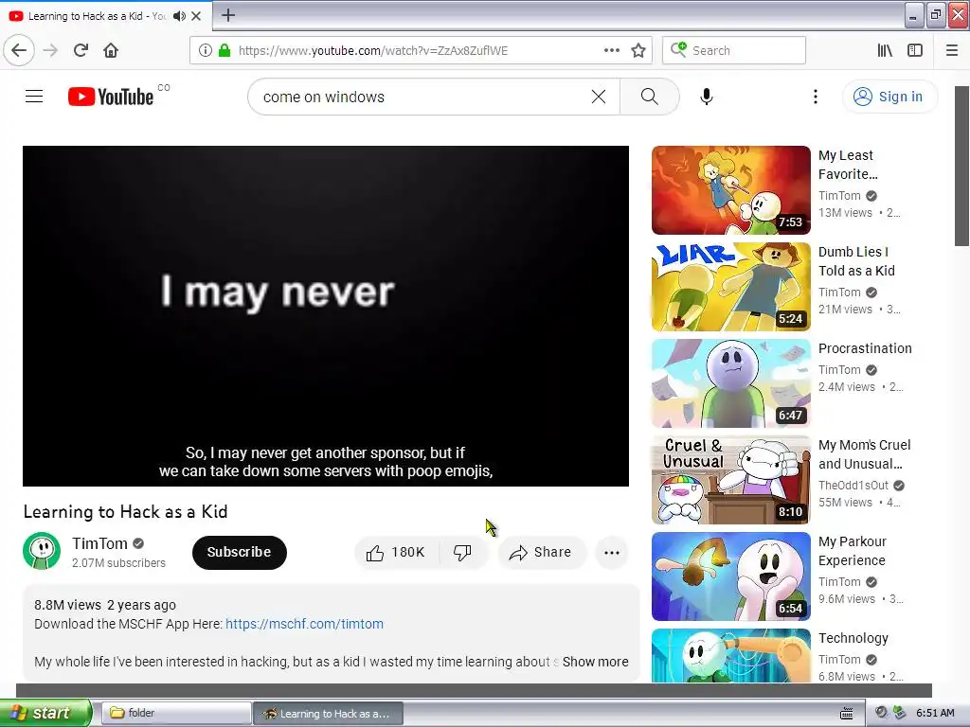The width and height of the screenshot is (970, 727).
Task: Open page actions three-dot menu in address bar
Action: [611, 50]
